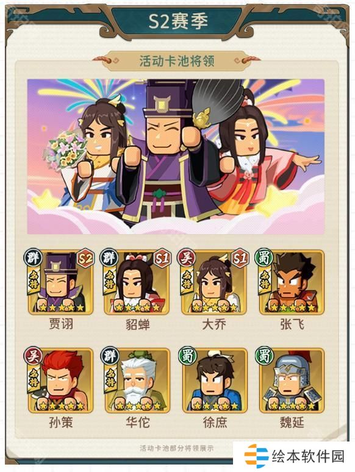Click the 蜀 faction icon on 魏延

264,356
